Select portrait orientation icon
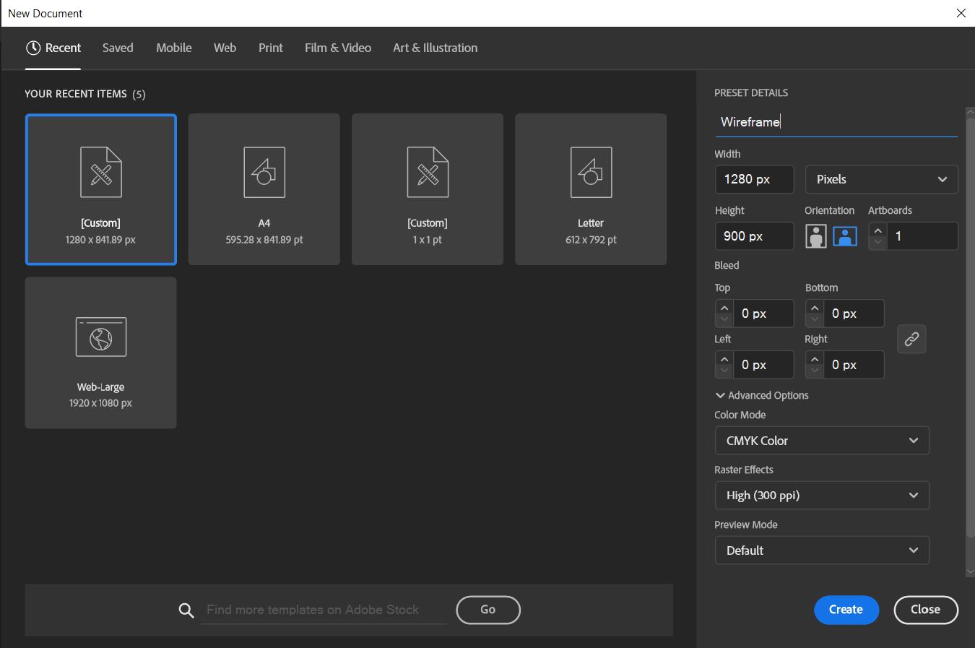This screenshot has height=648, width=975. (x=815, y=236)
